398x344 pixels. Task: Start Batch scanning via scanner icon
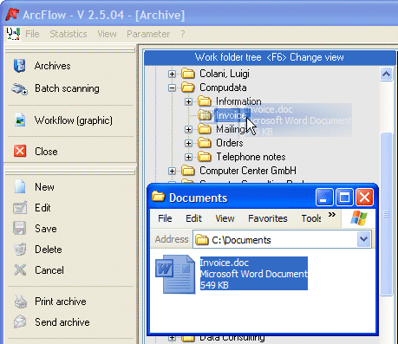pos(20,88)
